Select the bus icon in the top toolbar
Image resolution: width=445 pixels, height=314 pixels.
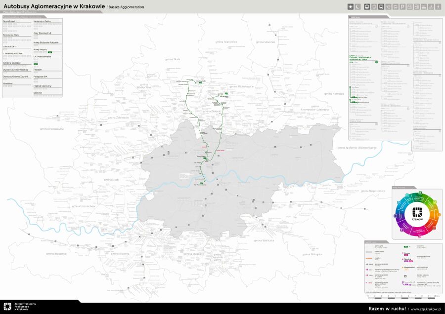(381, 6)
